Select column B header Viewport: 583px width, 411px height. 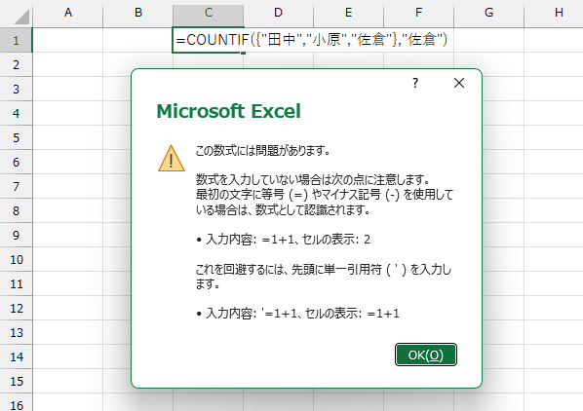(137, 14)
